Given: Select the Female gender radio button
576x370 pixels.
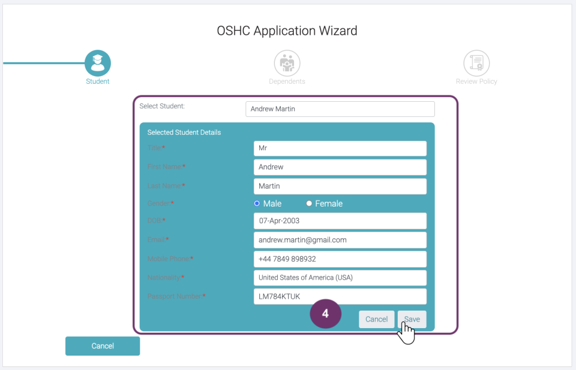Looking at the screenshot, I should click(x=310, y=204).
